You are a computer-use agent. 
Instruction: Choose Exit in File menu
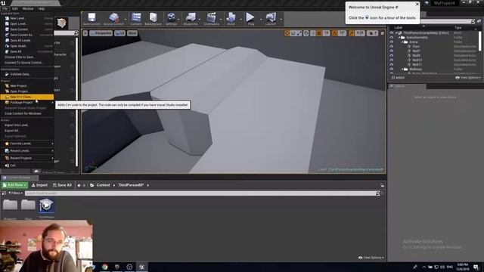(x=27, y=165)
